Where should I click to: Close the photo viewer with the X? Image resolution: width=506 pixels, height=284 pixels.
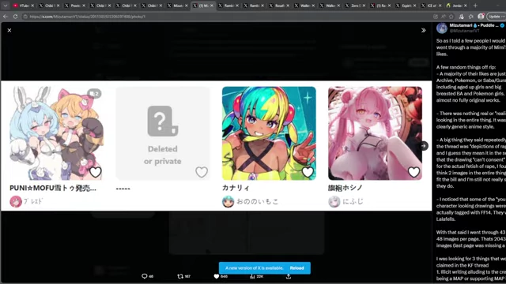click(x=9, y=30)
